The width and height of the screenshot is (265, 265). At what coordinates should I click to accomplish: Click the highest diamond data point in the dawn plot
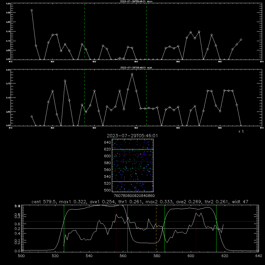[x=32, y=10]
